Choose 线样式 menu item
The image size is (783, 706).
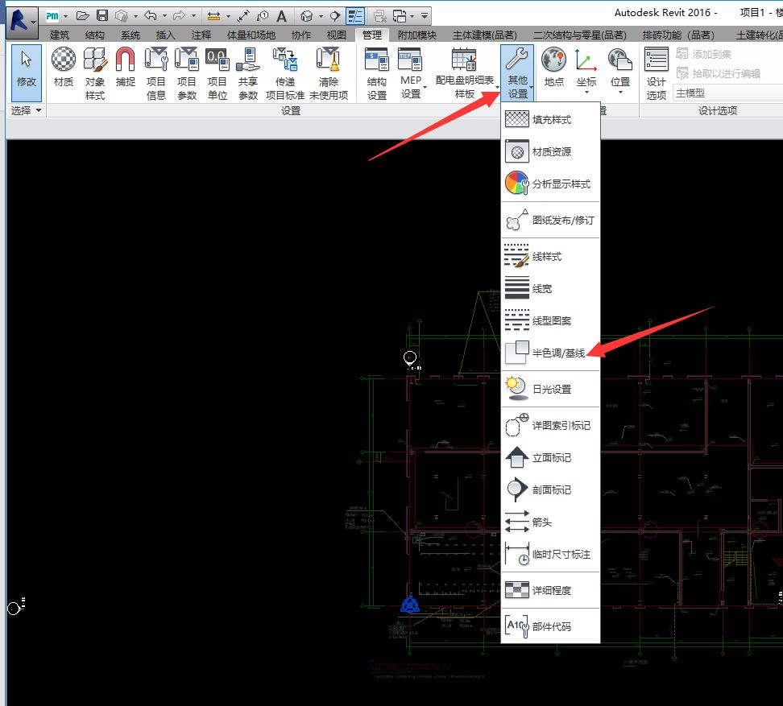click(550, 257)
